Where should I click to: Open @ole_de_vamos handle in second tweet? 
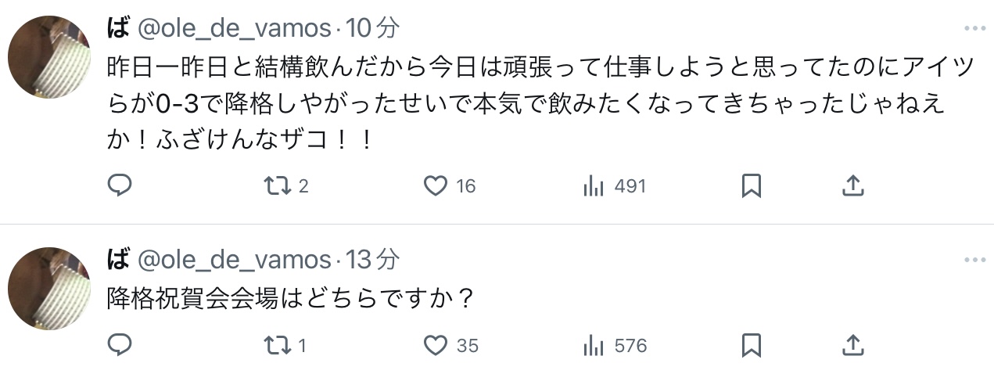point(235,260)
